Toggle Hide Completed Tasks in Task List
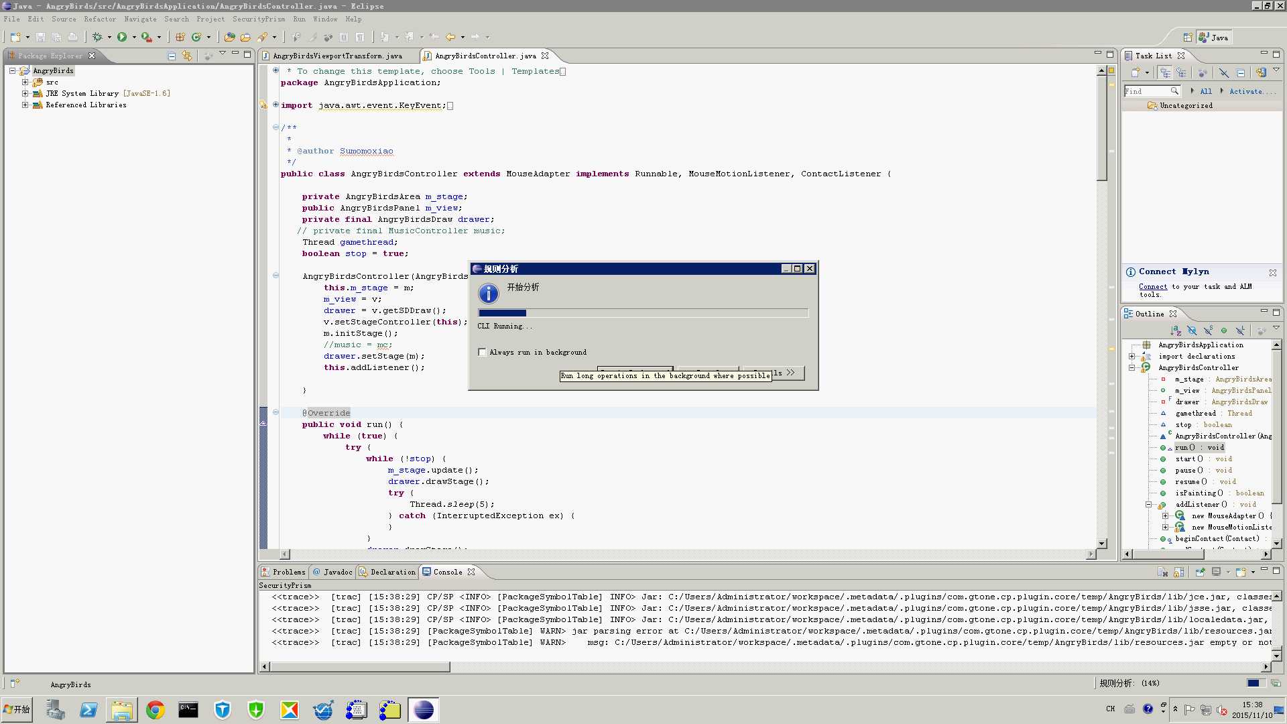This screenshot has height=724, width=1287. [1224, 72]
